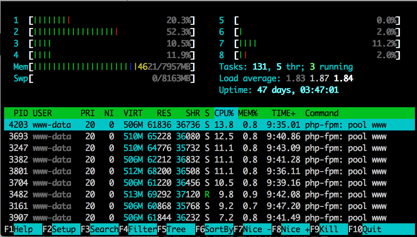Click the CPU 2 usage meter bar

tap(112, 32)
